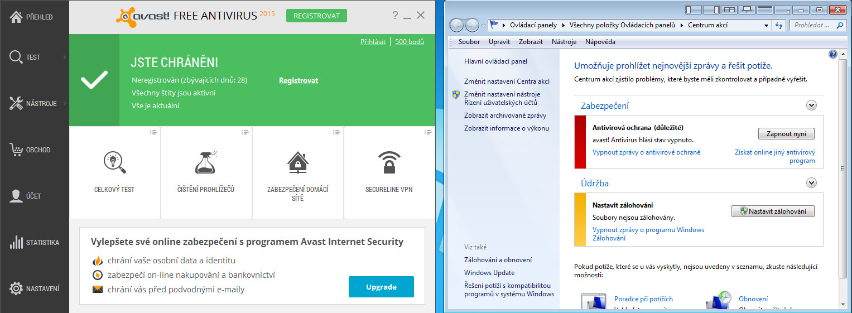Open Nástroje wrench icon in sidebar
This screenshot has height=313, width=852.
[16, 103]
